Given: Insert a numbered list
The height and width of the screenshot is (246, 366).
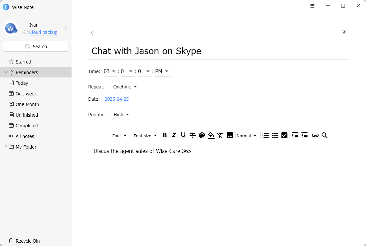Looking at the screenshot, I should 266,135.
